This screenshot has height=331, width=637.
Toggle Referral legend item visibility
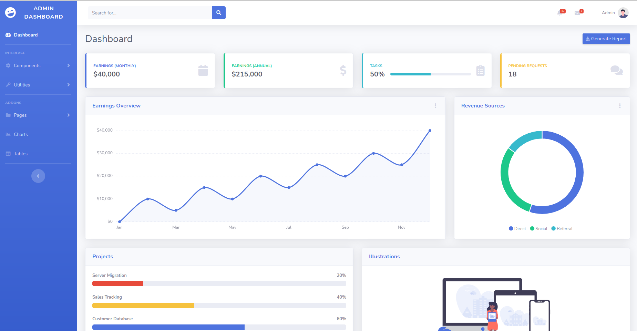562,229
